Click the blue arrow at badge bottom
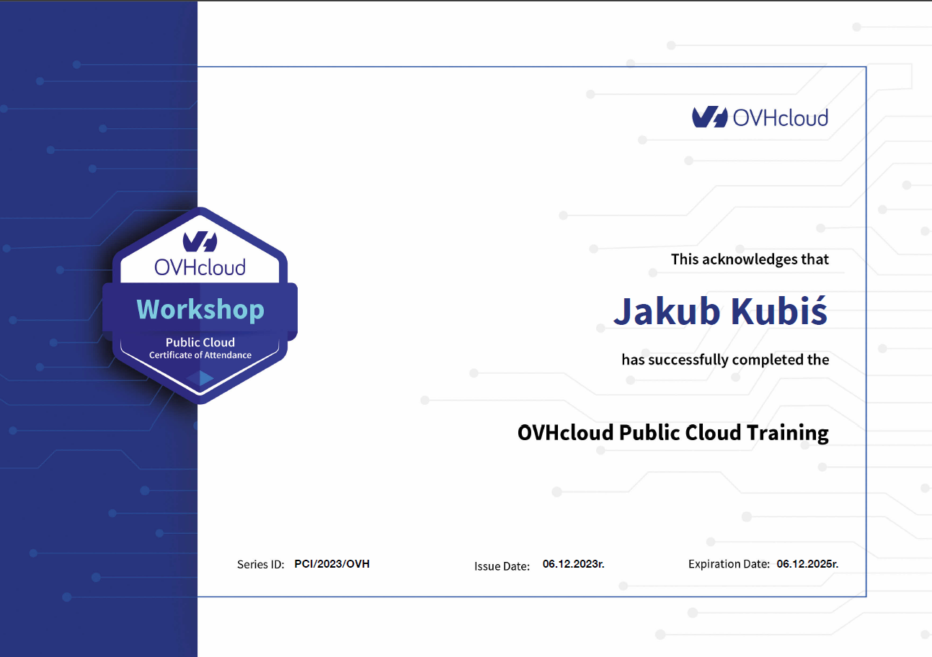Image resolution: width=932 pixels, height=657 pixels. click(206, 377)
